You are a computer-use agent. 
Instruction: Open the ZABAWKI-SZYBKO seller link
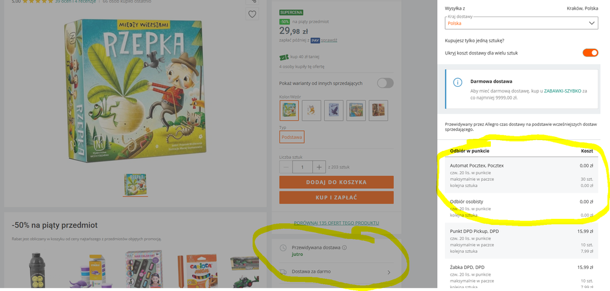coord(562,90)
